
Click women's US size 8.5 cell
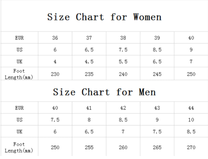157,49
